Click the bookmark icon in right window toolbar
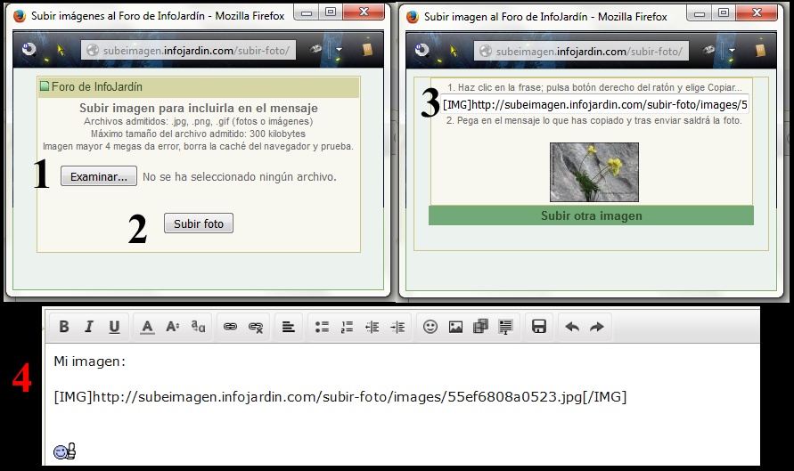The height and width of the screenshot is (471, 794). point(760,50)
